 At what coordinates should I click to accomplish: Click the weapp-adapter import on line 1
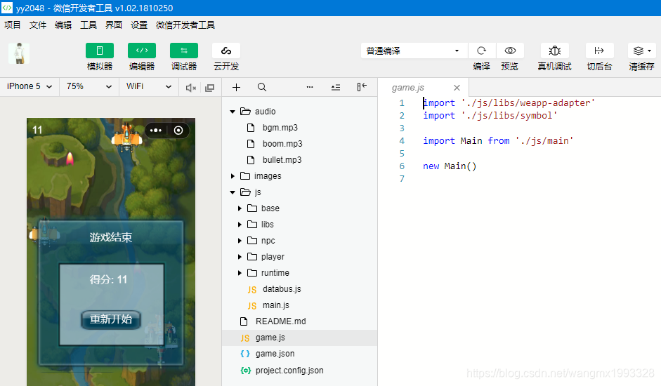coord(509,103)
